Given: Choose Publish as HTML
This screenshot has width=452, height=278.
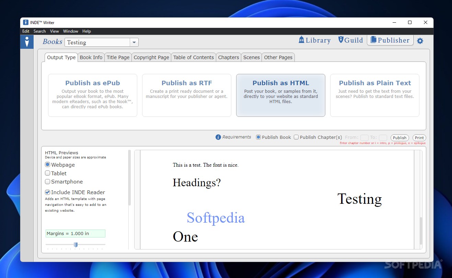Looking at the screenshot, I should pyautogui.click(x=281, y=95).
